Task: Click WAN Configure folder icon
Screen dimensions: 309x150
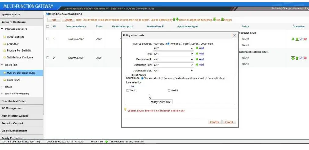Action: tap(5, 37)
